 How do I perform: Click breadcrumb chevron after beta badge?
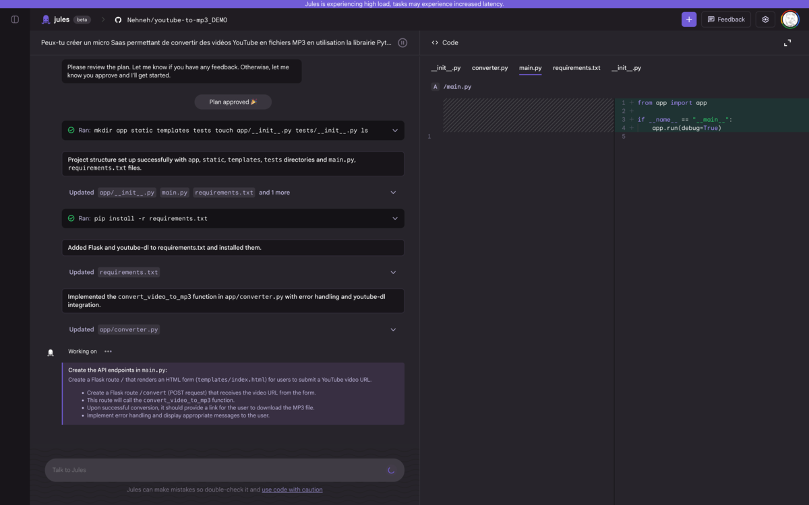point(103,20)
